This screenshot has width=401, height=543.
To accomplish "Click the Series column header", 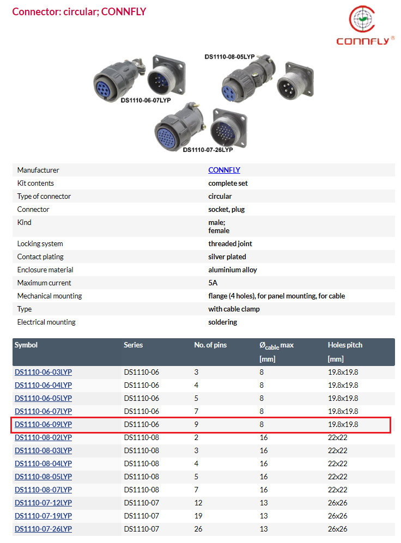I will [x=133, y=345].
